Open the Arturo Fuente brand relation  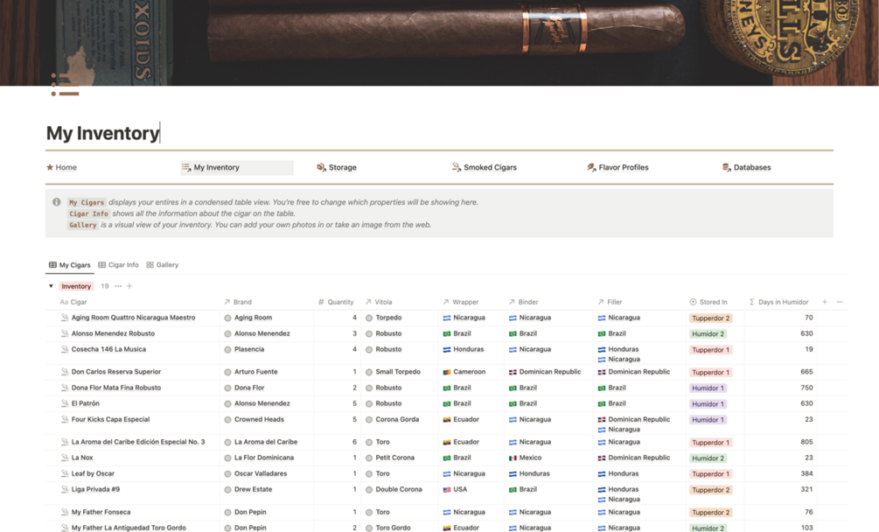click(251, 371)
